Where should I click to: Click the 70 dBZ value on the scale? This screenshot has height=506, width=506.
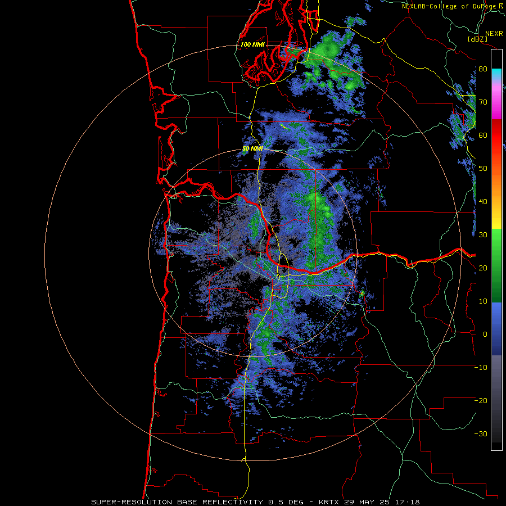(x=483, y=102)
